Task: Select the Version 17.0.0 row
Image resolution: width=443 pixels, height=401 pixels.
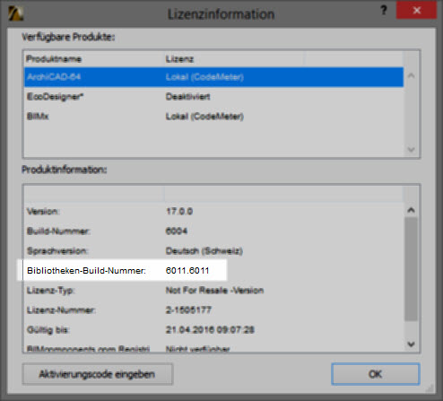Action: (x=213, y=211)
